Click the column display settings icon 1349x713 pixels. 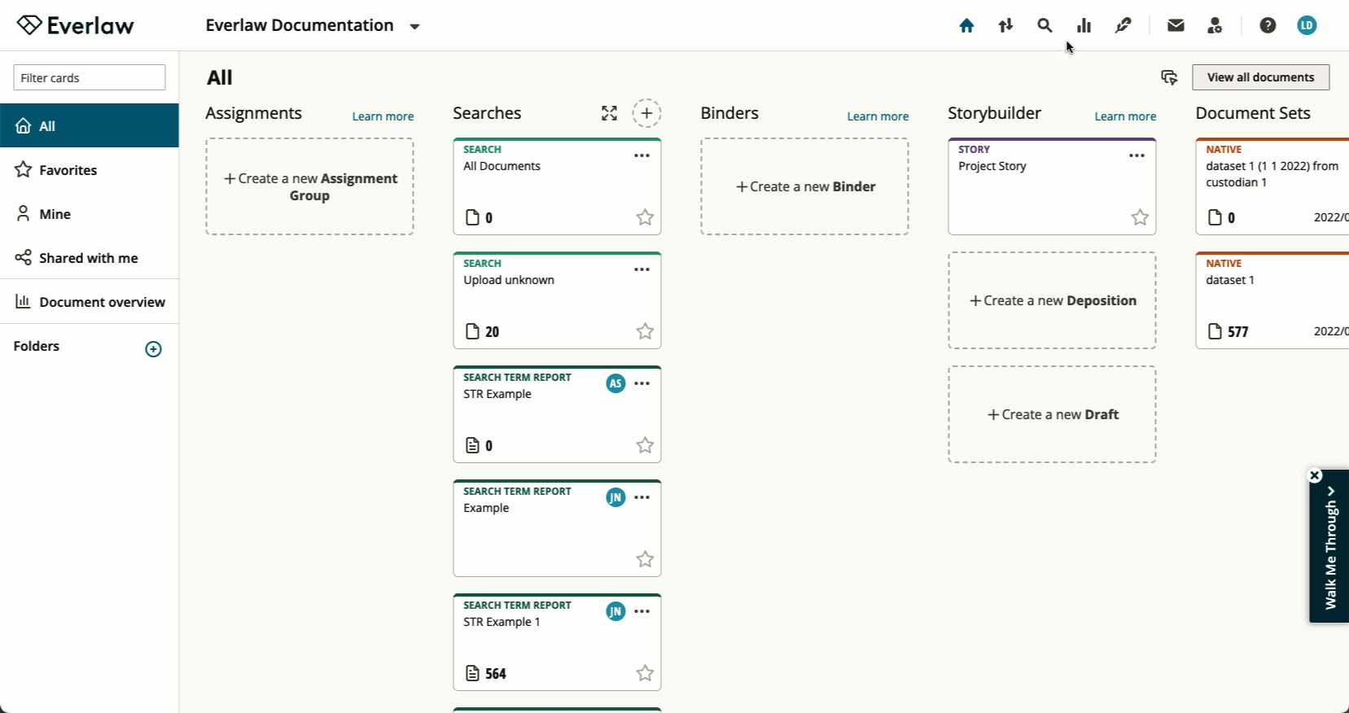point(1169,77)
